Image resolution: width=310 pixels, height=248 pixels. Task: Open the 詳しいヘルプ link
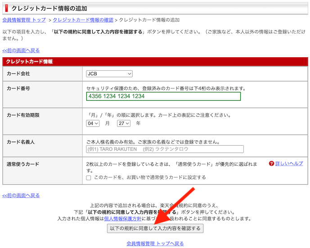289,164
